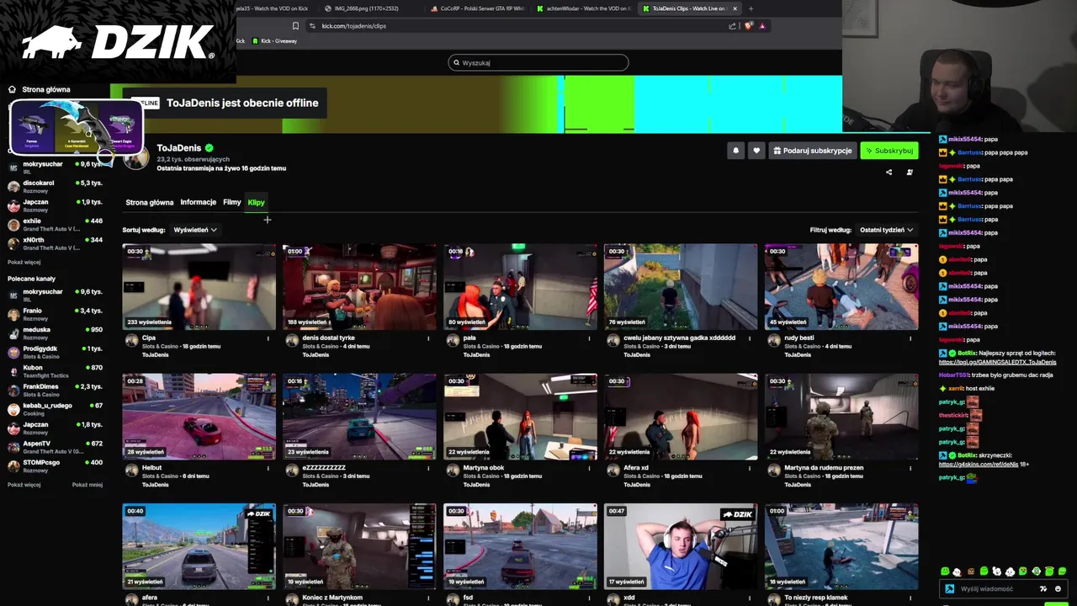Open the Kick - Giveaway bookmark
This screenshot has height=606, width=1077.
coord(274,40)
